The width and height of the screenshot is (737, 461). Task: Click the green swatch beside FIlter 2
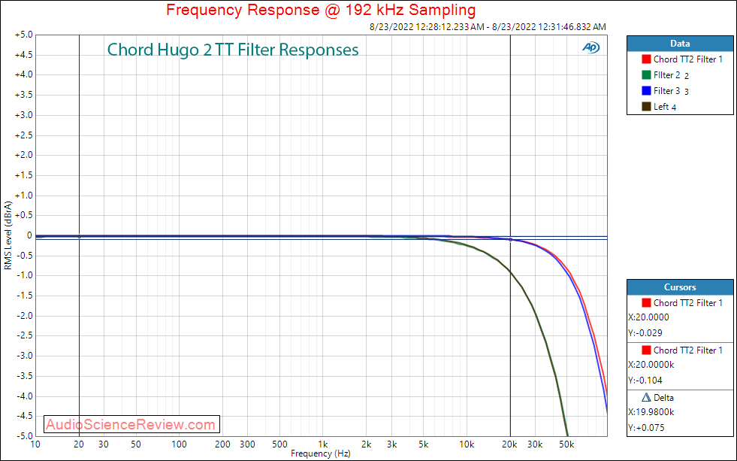tap(646, 75)
